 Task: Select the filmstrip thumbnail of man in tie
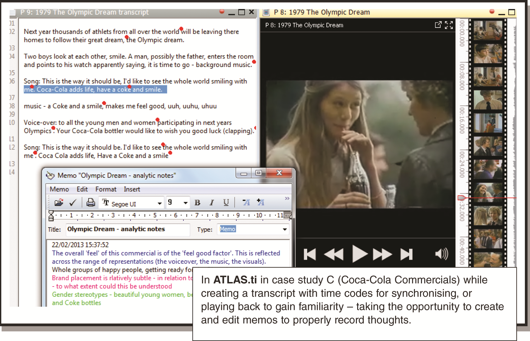pos(488,100)
